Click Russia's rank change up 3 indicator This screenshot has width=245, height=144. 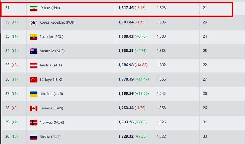point(15,137)
